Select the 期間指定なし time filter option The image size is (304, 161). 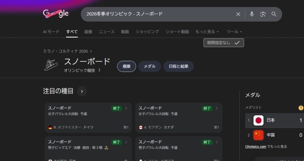coord(223,43)
